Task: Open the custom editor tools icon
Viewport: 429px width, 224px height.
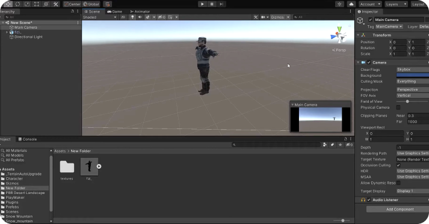Action: 55,4
